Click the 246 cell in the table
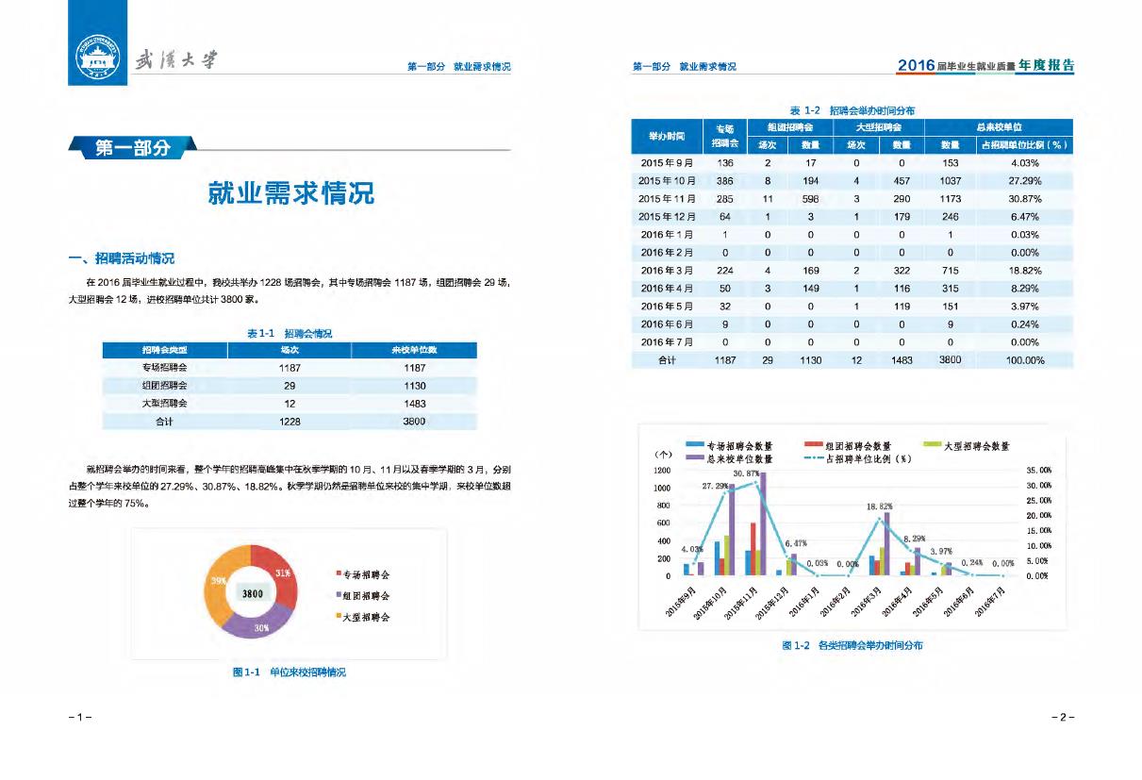Image resolution: width=1142 pixels, height=780 pixels. click(x=950, y=216)
